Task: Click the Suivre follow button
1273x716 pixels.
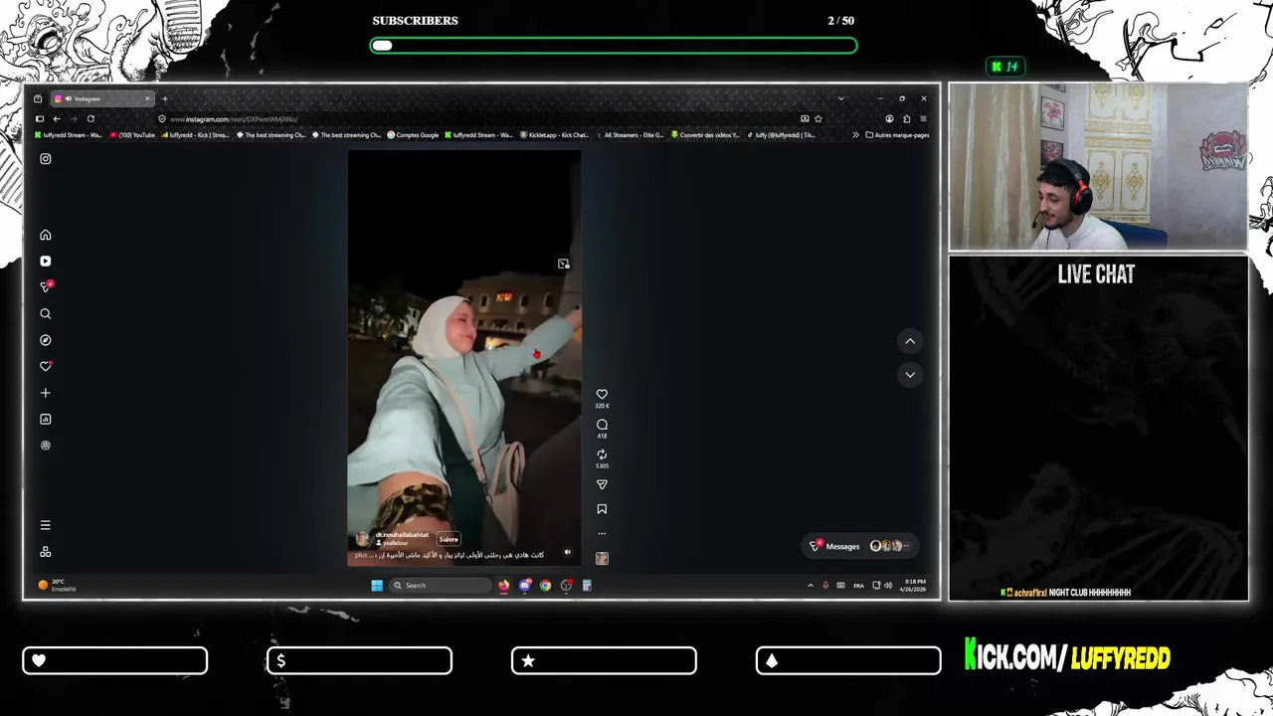Action: point(449,539)
